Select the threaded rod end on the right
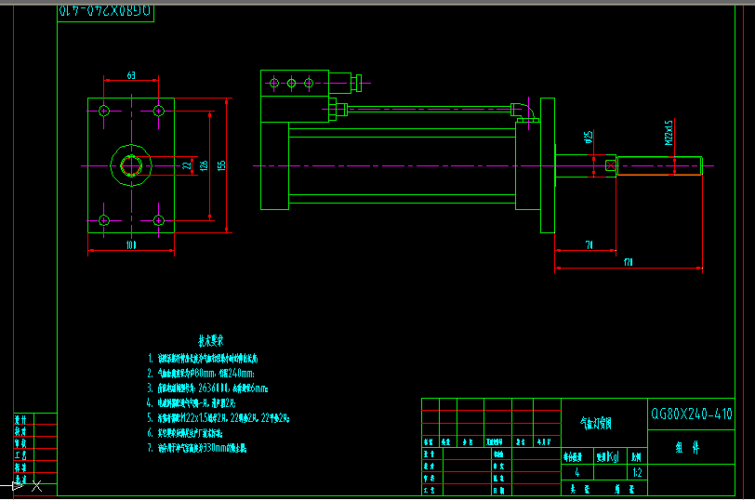Screen dimensions: 755x500 (x=658, y=165)
